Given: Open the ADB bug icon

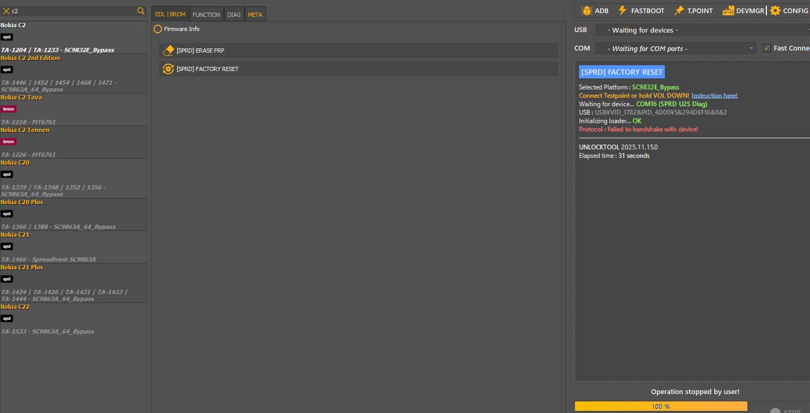Looking at the screenshot, I should coord(586,11).
